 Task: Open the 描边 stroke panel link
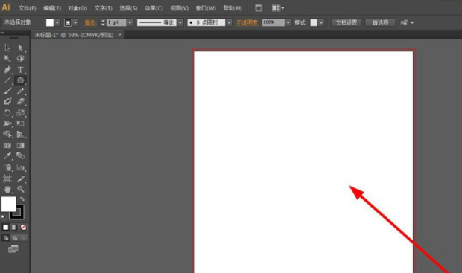(90, 22)
